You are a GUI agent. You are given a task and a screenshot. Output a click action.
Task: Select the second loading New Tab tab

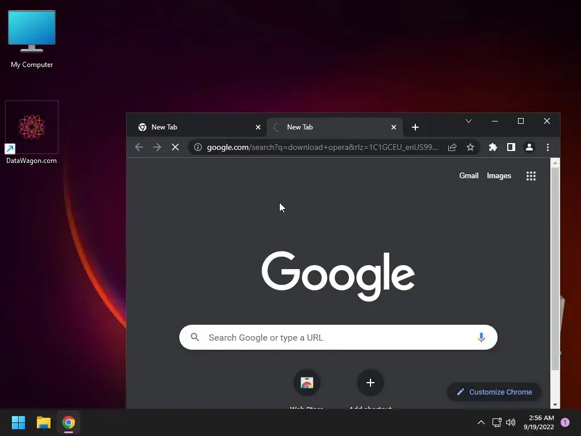pos(334,127)
